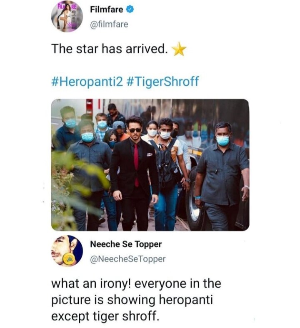Click the sunglasses on the suited man
Viewport: 300px width, 328px height.
(x=135, y=130)
